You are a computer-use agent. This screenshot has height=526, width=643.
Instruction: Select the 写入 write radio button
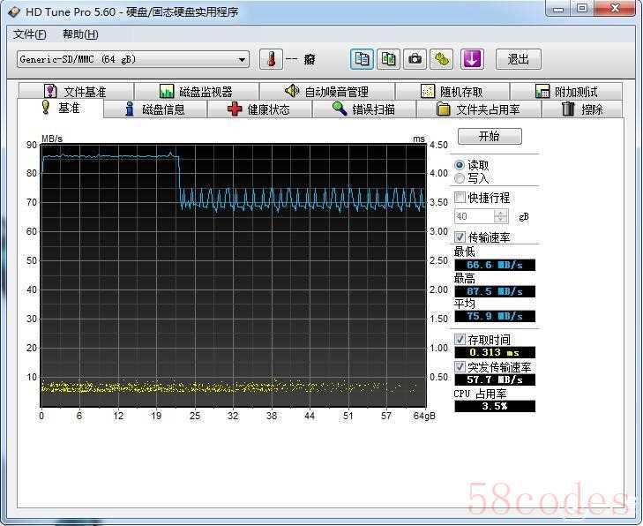pos(460,178)
